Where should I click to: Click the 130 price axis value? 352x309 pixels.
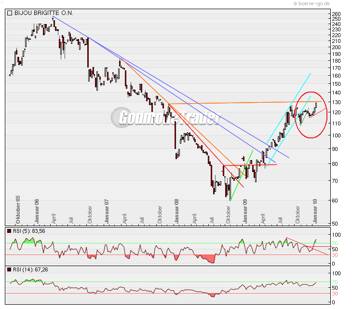click(336, 102)
